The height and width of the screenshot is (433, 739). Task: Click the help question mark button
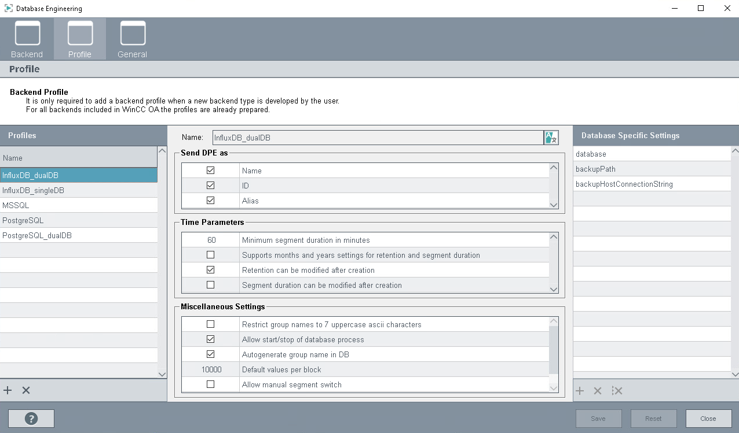click(x=31, y=419)
